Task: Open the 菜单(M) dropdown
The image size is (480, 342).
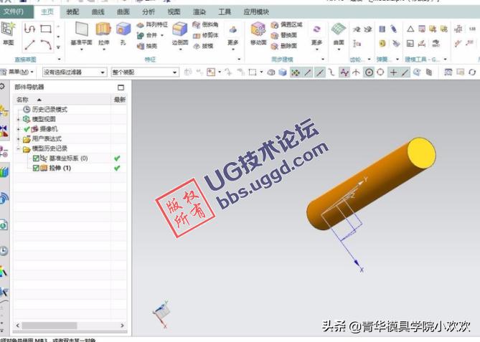Action: tap(17, 72)
